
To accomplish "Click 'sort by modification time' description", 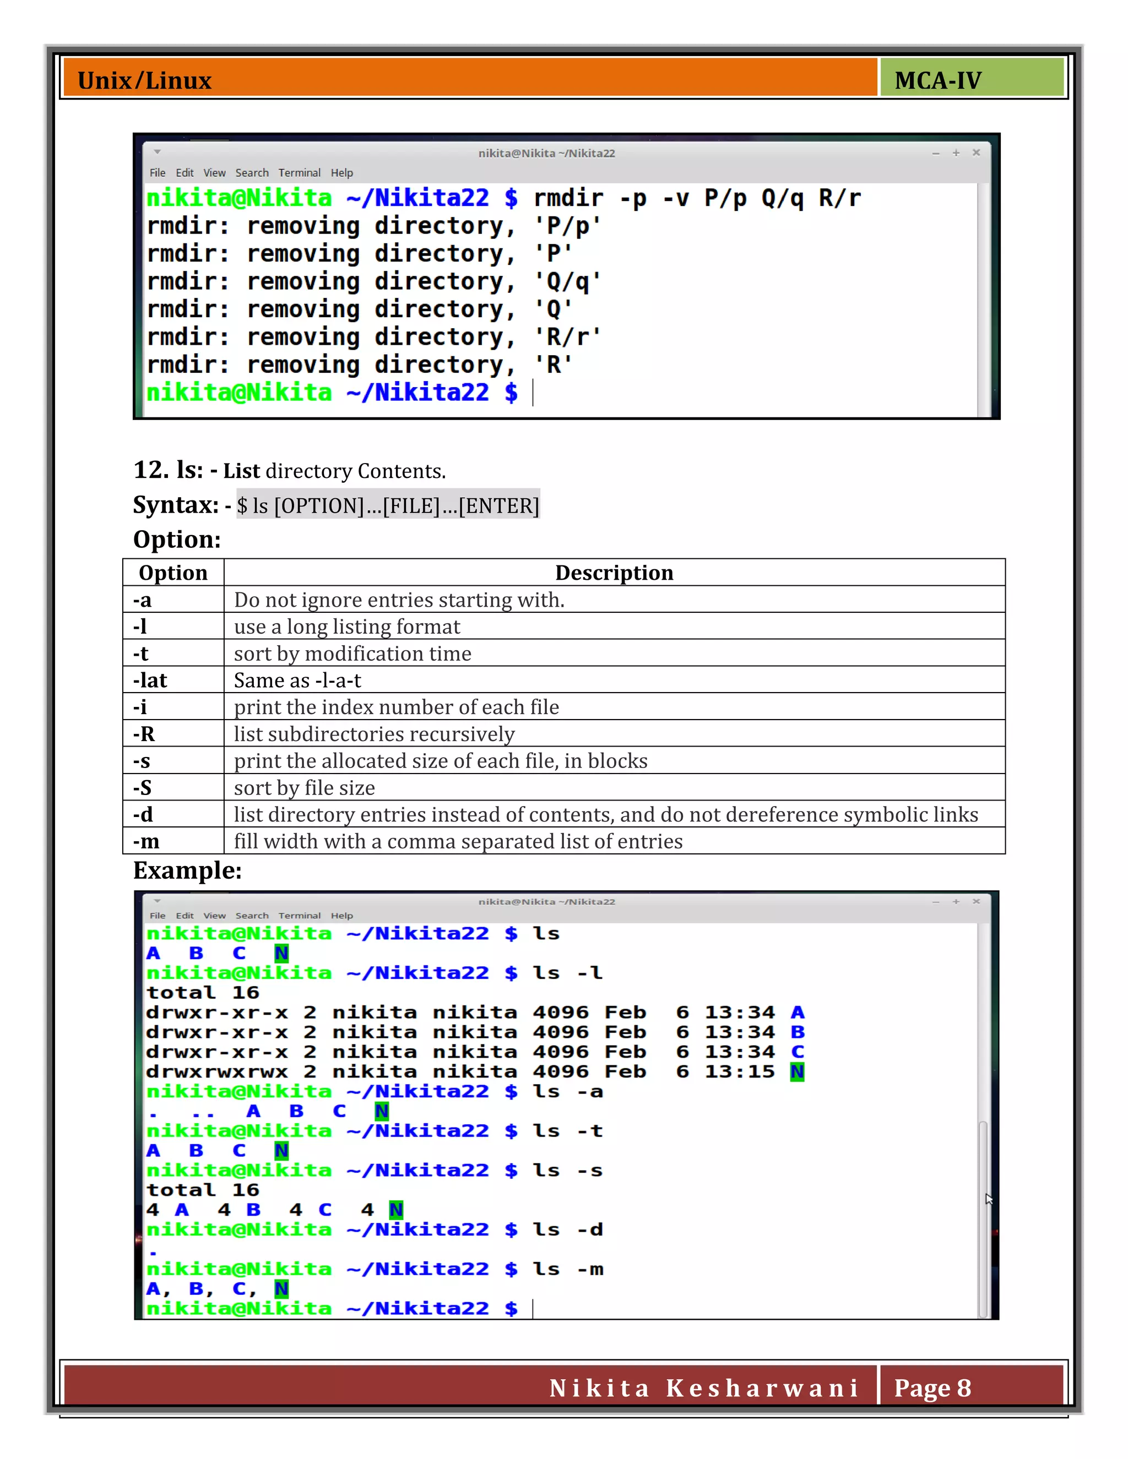I will click(x=352, y=654).
